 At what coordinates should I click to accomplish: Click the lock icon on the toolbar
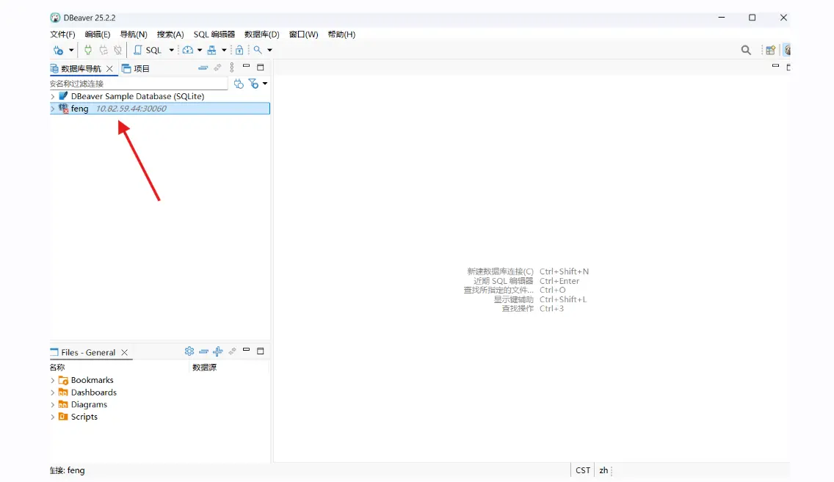coord(239,50)
